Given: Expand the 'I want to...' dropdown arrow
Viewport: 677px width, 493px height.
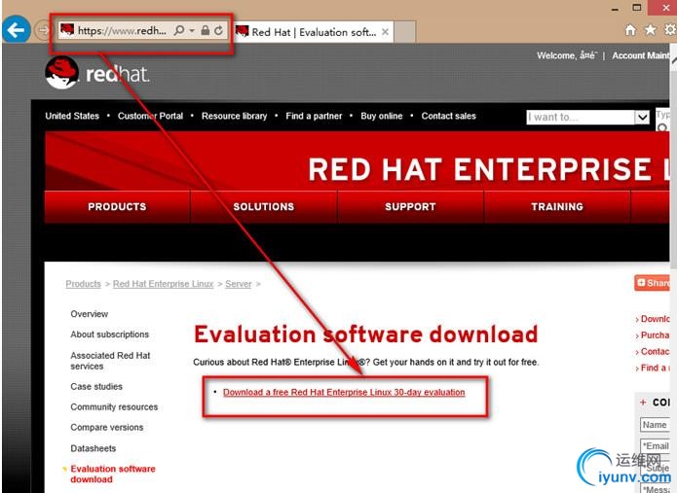Looking at the screenshot, I should pyautogui.click(x=642, y=118).
